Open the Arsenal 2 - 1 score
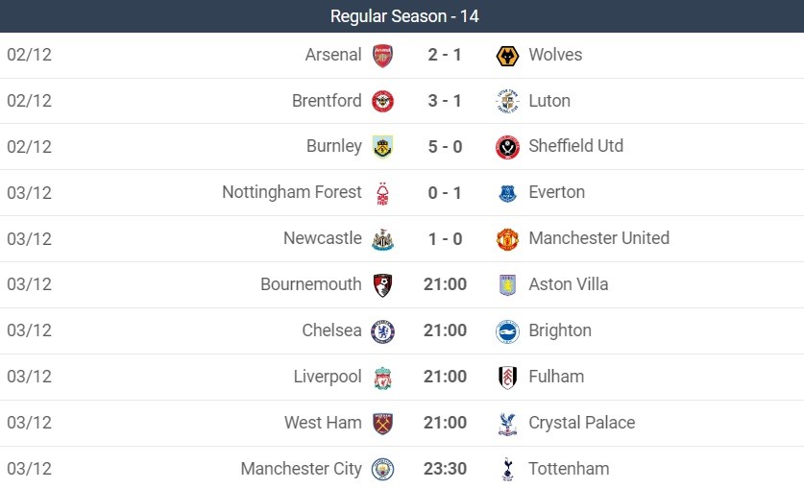This screenshot has width=804, height=489. pos(445,55)
